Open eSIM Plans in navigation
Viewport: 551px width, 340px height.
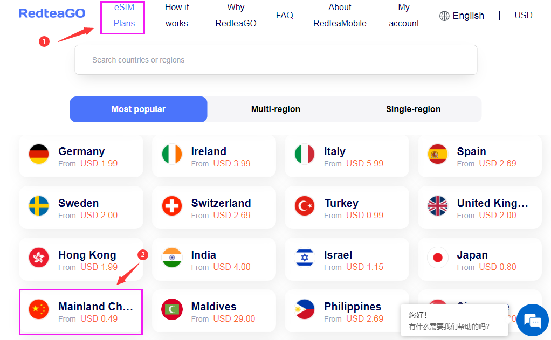[x=123, y=16]
